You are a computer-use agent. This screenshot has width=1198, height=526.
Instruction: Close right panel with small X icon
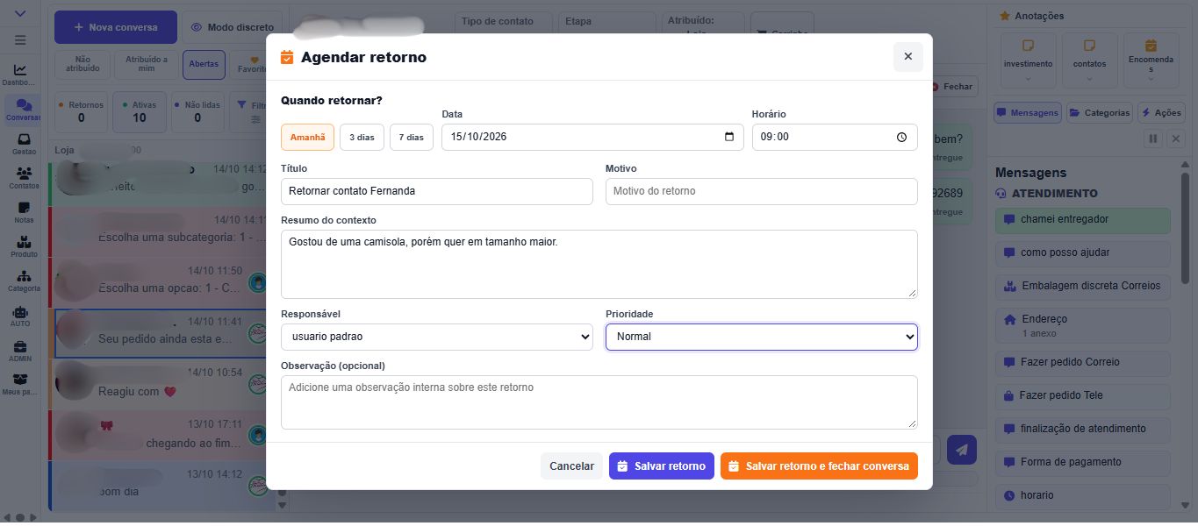tap(1176, 139)
